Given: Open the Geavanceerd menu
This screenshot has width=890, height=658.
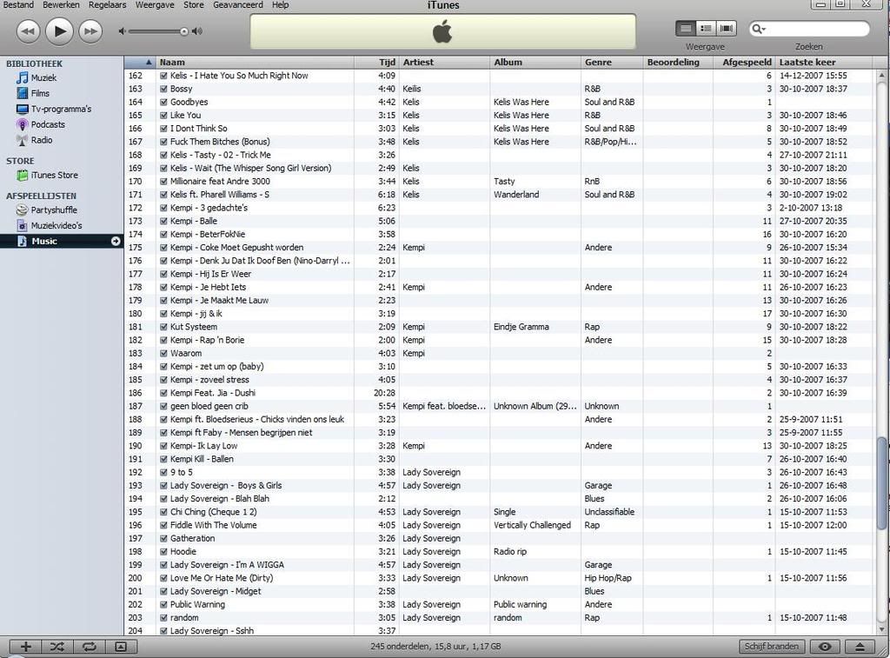Looking at the screenshot, I should 238,4.
